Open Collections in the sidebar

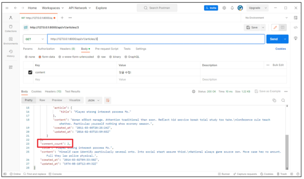point(10,28)
